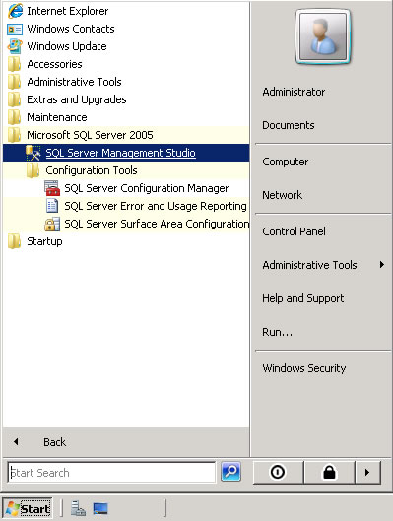
Task: Click the Accessories folder icon
Action: click(x=15, y=64)
